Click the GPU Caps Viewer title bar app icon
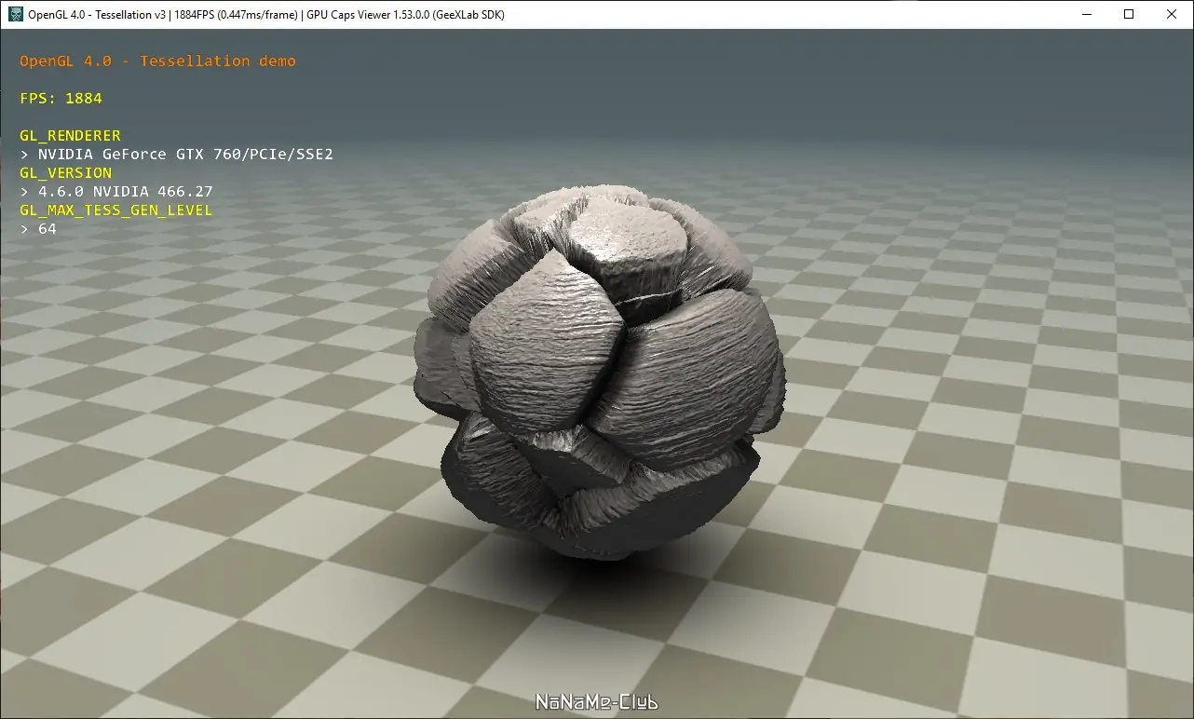The height and width of the screenshot is (719, 1194). pyautogui.click(x=15, y=14)
